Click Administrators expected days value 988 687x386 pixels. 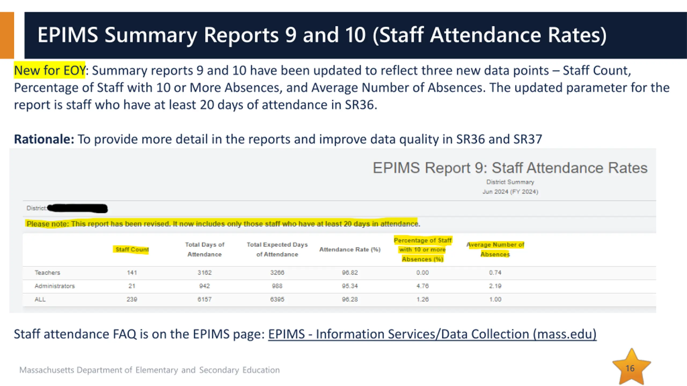(x=277, y=286)
